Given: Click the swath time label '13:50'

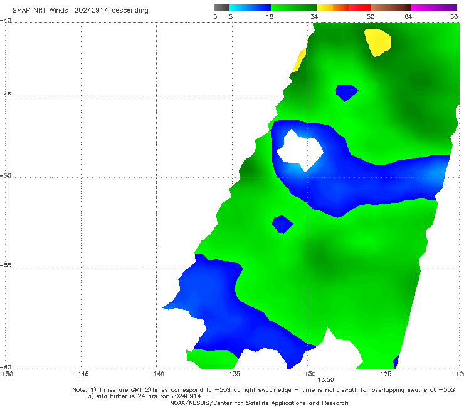Looking at the screenshot, I should tap(325, 380).
